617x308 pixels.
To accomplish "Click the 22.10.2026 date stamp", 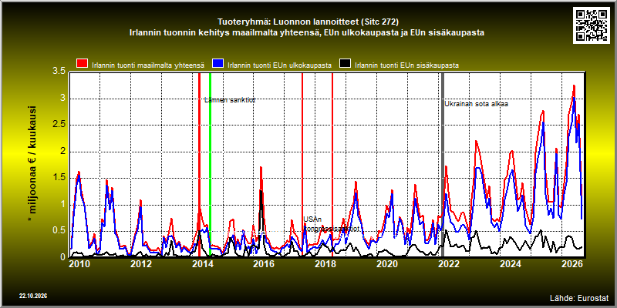I will 33,296.
